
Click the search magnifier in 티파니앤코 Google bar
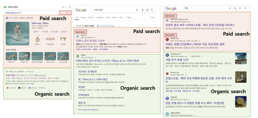pyautogui.click(x=152, y=10)
